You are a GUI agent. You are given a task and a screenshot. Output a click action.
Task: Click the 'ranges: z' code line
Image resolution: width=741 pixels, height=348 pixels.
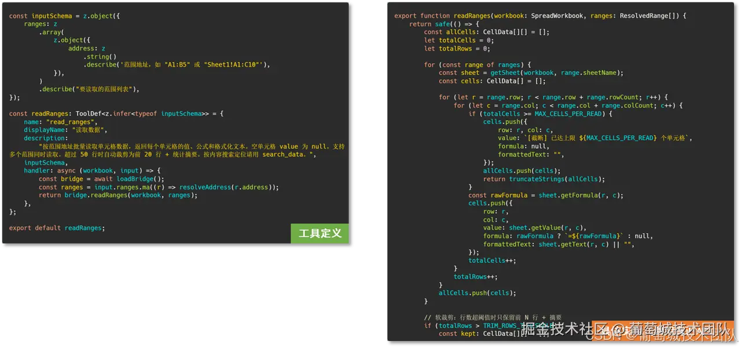41,24
